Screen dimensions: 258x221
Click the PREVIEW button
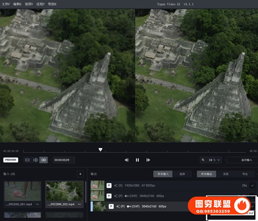tap(11, 160)
